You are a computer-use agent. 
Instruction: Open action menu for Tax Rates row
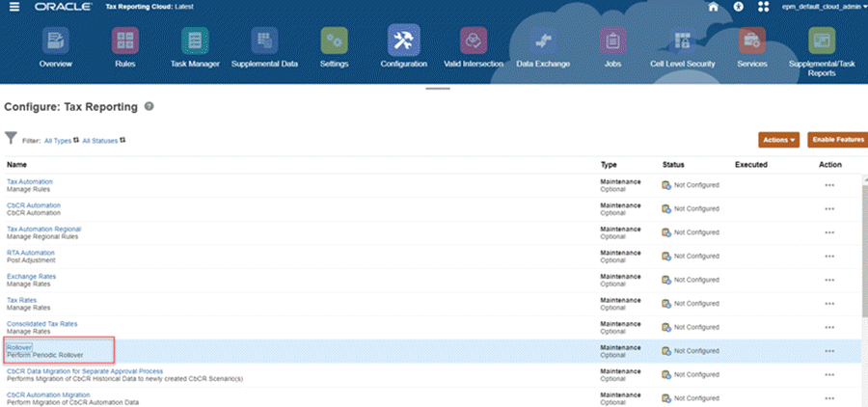point(829,304)
